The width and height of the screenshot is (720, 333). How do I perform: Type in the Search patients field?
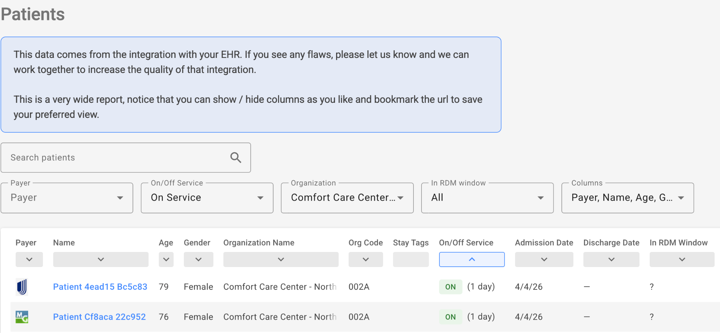pyautogui.click(x=116, y=158)
